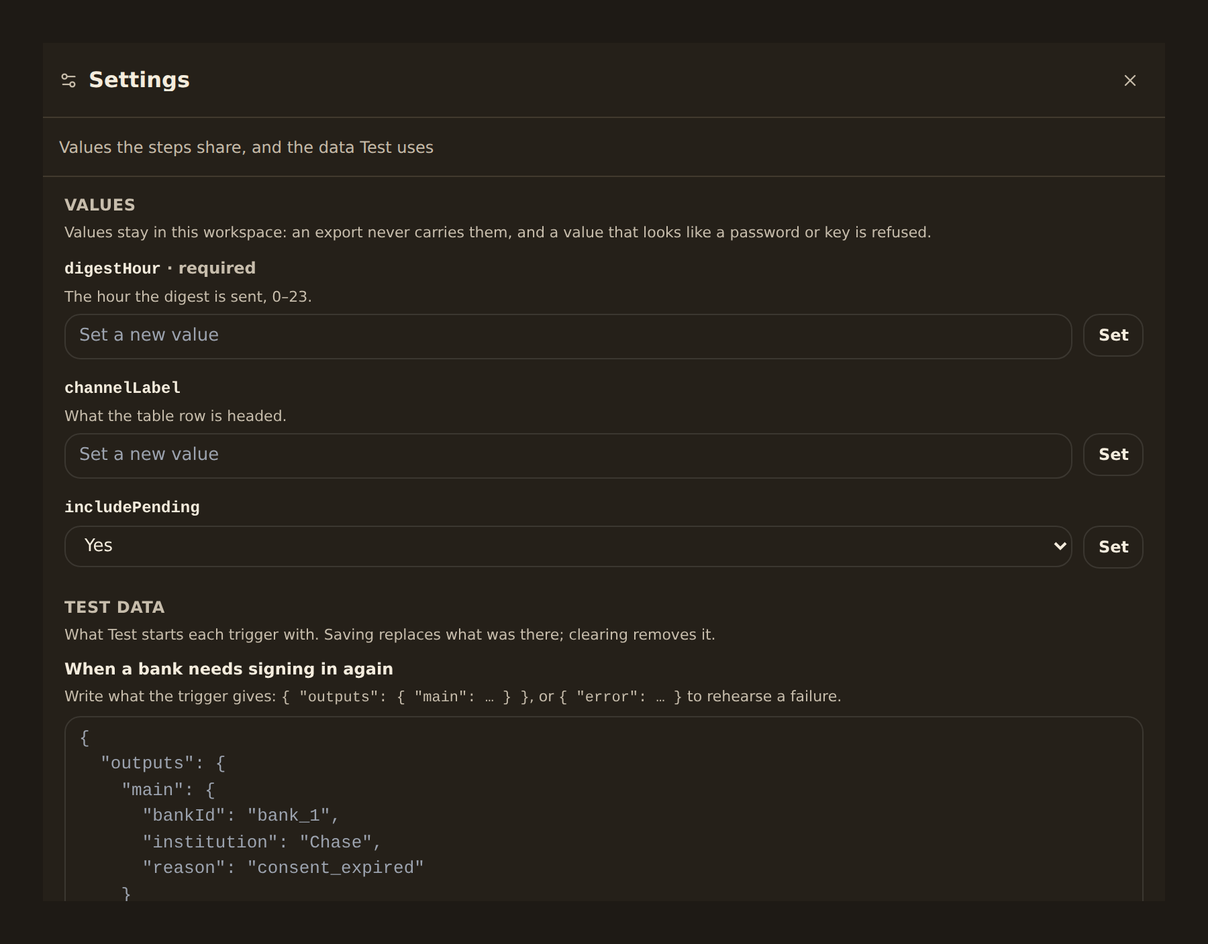This screenshot has height=944, width=1208.
Task: Click the "VALUES" section heading
Action: pyautogui.click(x=99, y=205)
